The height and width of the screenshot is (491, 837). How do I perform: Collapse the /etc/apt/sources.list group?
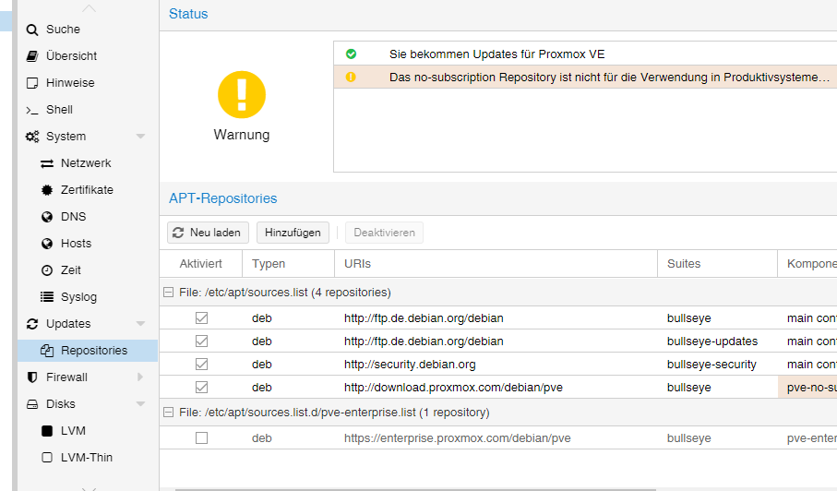[168, 293]
